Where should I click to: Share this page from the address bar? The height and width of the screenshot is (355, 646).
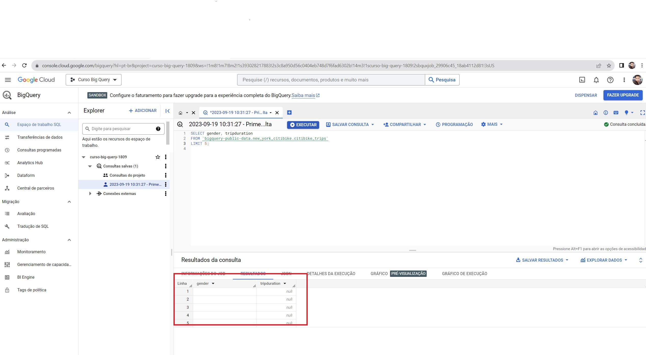[599, 66]
